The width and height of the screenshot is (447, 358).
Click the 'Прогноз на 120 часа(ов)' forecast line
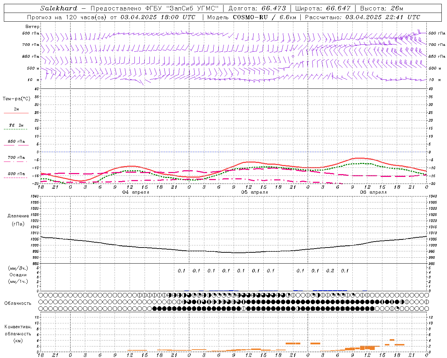click(x=111, y=17)
